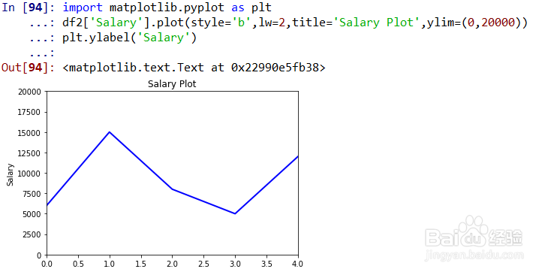Click the 4.0 x-axis tick label
The width and height of the screenshot is (554, 275).
click(297, 264)
